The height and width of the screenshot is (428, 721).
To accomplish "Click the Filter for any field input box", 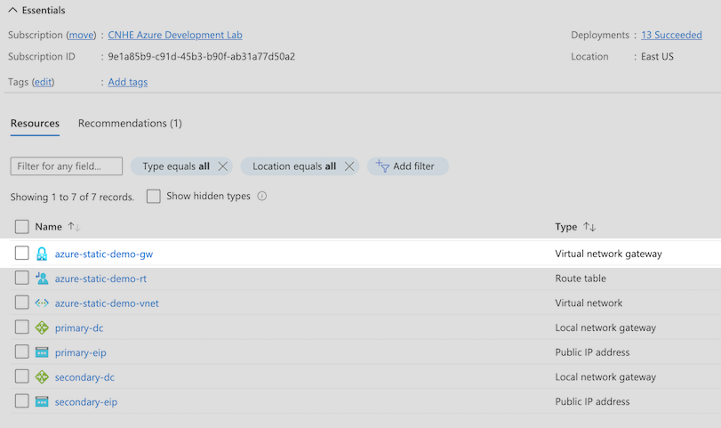I will (x=67, y=166).
